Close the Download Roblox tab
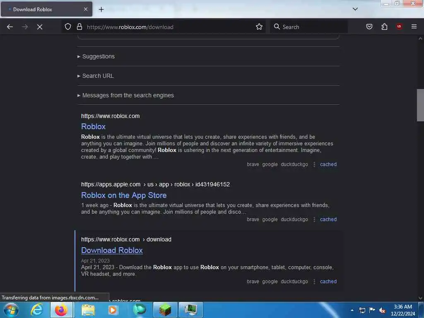 [x=86, y=9]
